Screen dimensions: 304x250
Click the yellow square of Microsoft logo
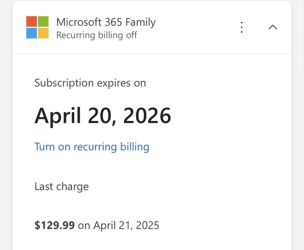pyautogui.click(x=43, y=33)
